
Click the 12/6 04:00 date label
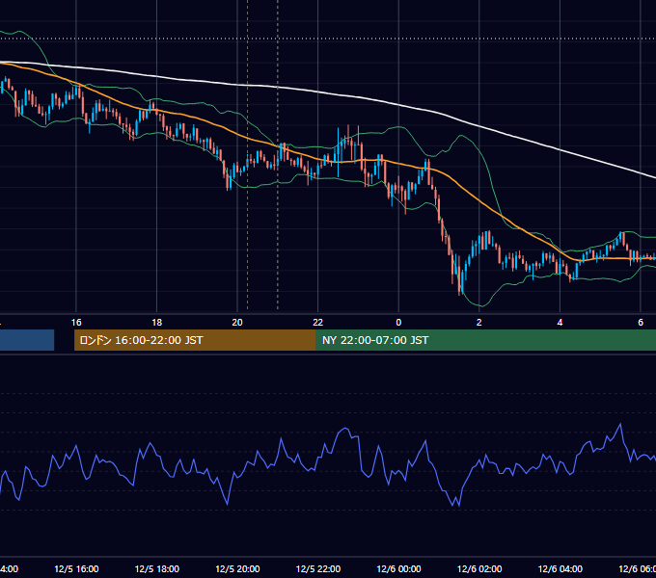(560, 568)
